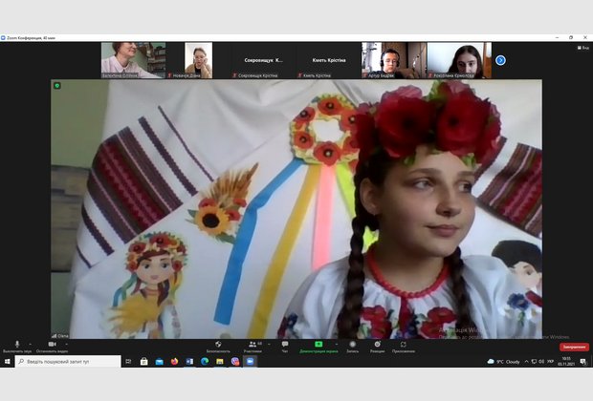Screen dimensions: 593x401
Task: Expand the arrow next to Participants
Action: (x=269, y=344)
